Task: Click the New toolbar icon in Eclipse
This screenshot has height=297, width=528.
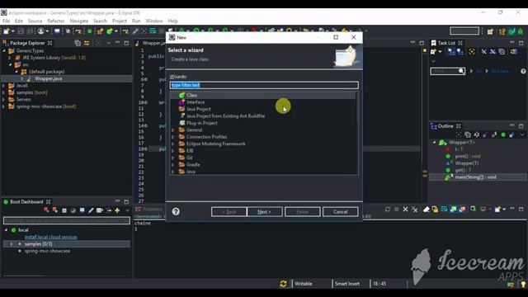Action: (6, 31)
